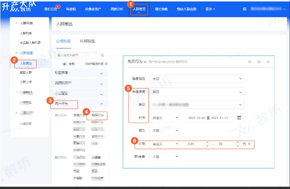Open 未匹配人群列表 in the sidebar
The image size is (290, 189).
pos(30,43)
